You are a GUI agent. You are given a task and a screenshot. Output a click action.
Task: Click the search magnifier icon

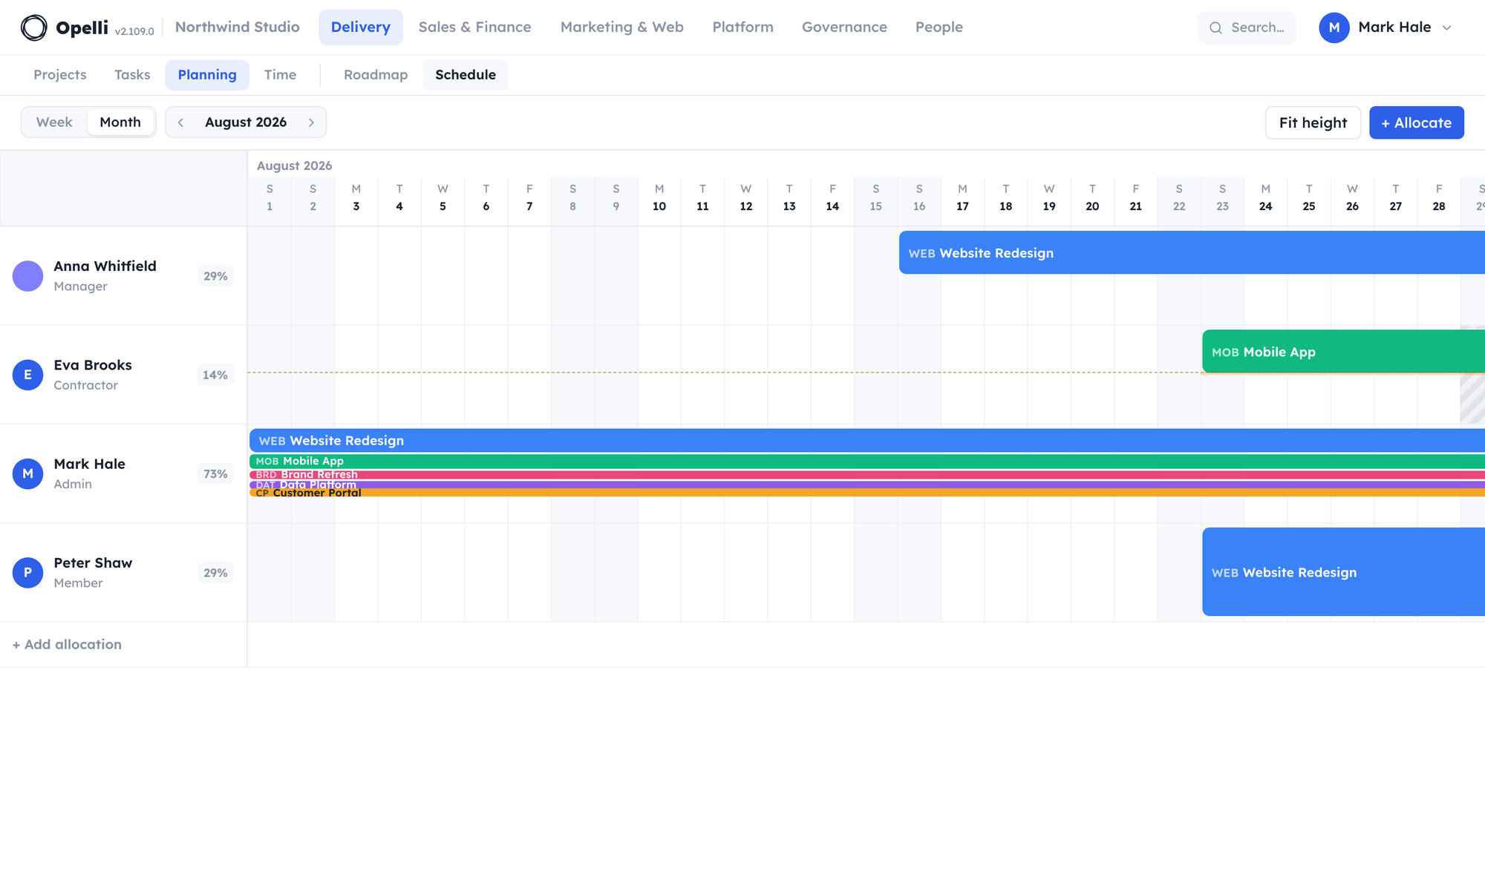1215,27
